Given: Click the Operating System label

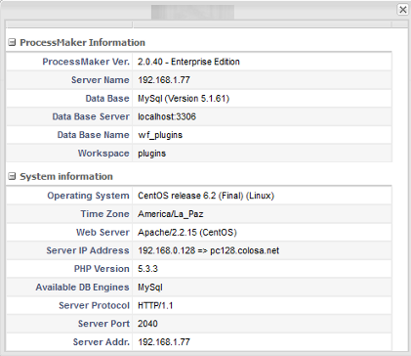Looking at the screenshot, I should click(88, 196).
